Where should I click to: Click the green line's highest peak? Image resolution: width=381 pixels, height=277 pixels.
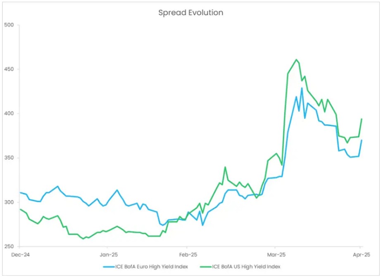297,59
